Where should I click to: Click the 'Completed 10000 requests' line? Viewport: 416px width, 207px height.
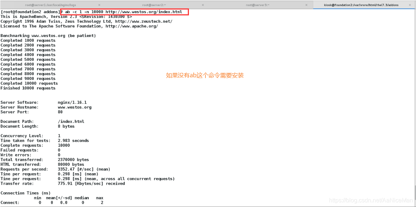29,84
